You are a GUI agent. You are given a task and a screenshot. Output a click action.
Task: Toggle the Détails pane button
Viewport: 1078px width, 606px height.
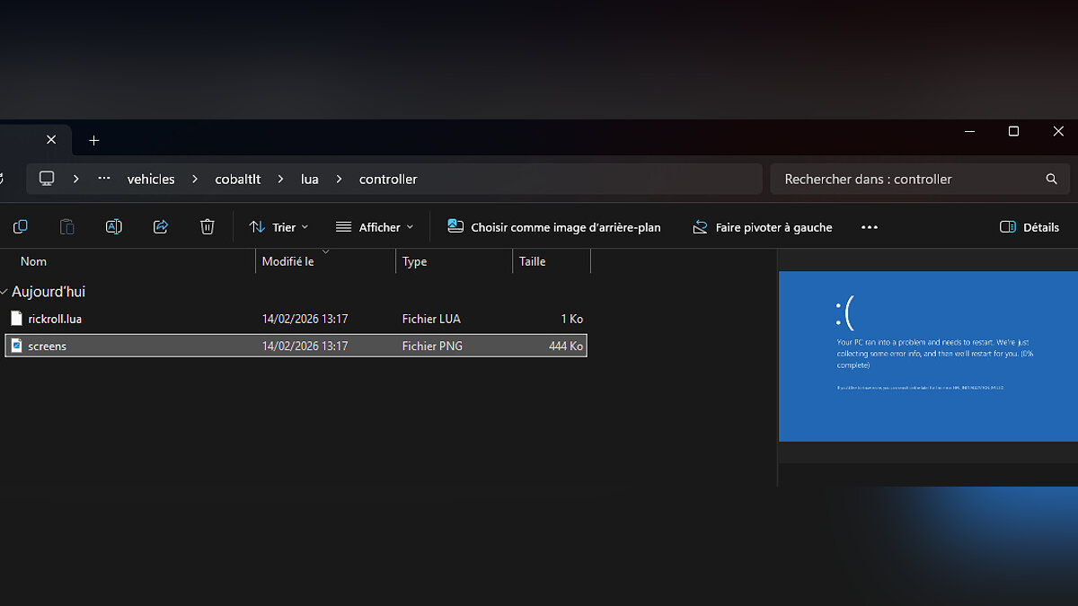tap(1029, 227)
